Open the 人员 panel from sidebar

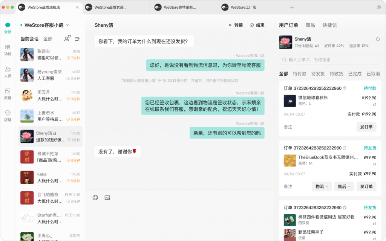[x=8, y=71]
